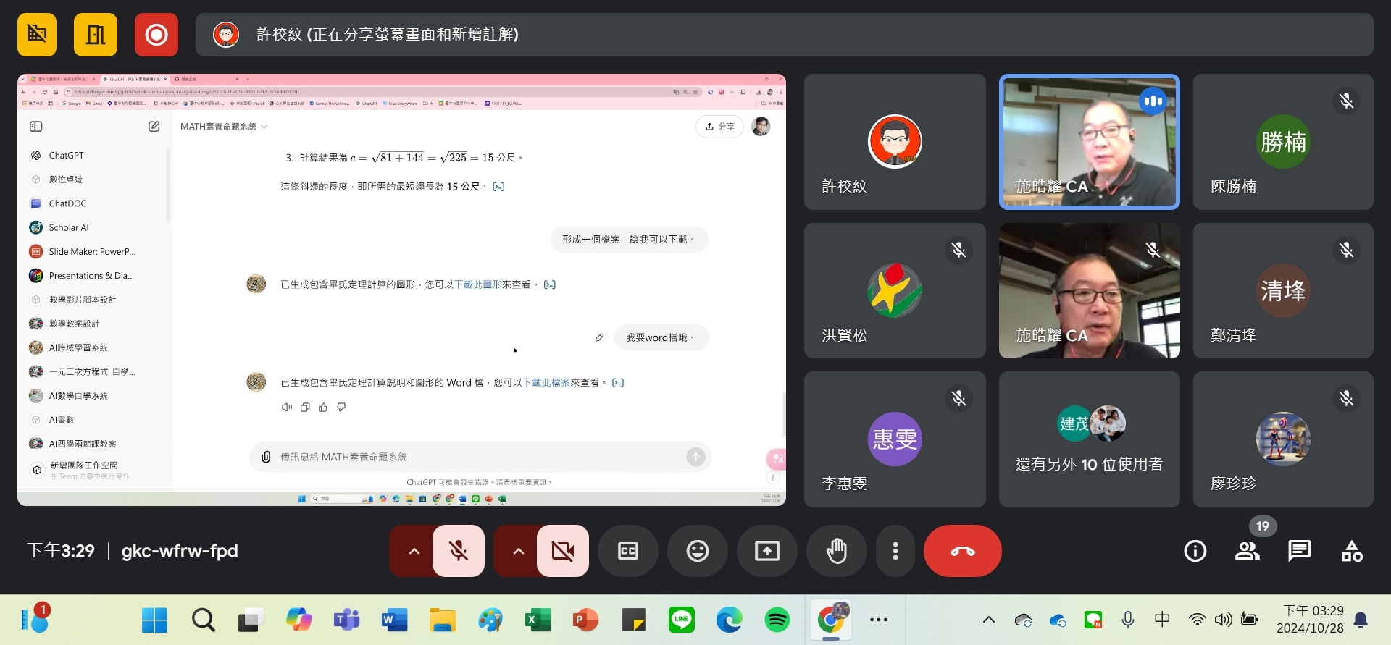1391x645 pixels.
Task: Click edit pencil beside 我要word檔哦 message
Action: 599,337
